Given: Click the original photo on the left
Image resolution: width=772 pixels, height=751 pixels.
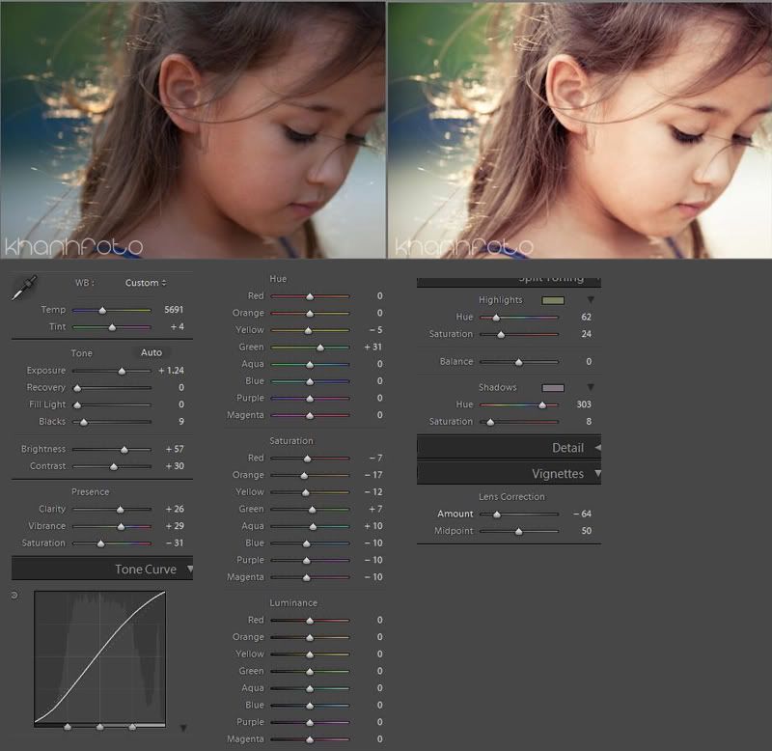Looking at the screenshot, I should 192,128.
